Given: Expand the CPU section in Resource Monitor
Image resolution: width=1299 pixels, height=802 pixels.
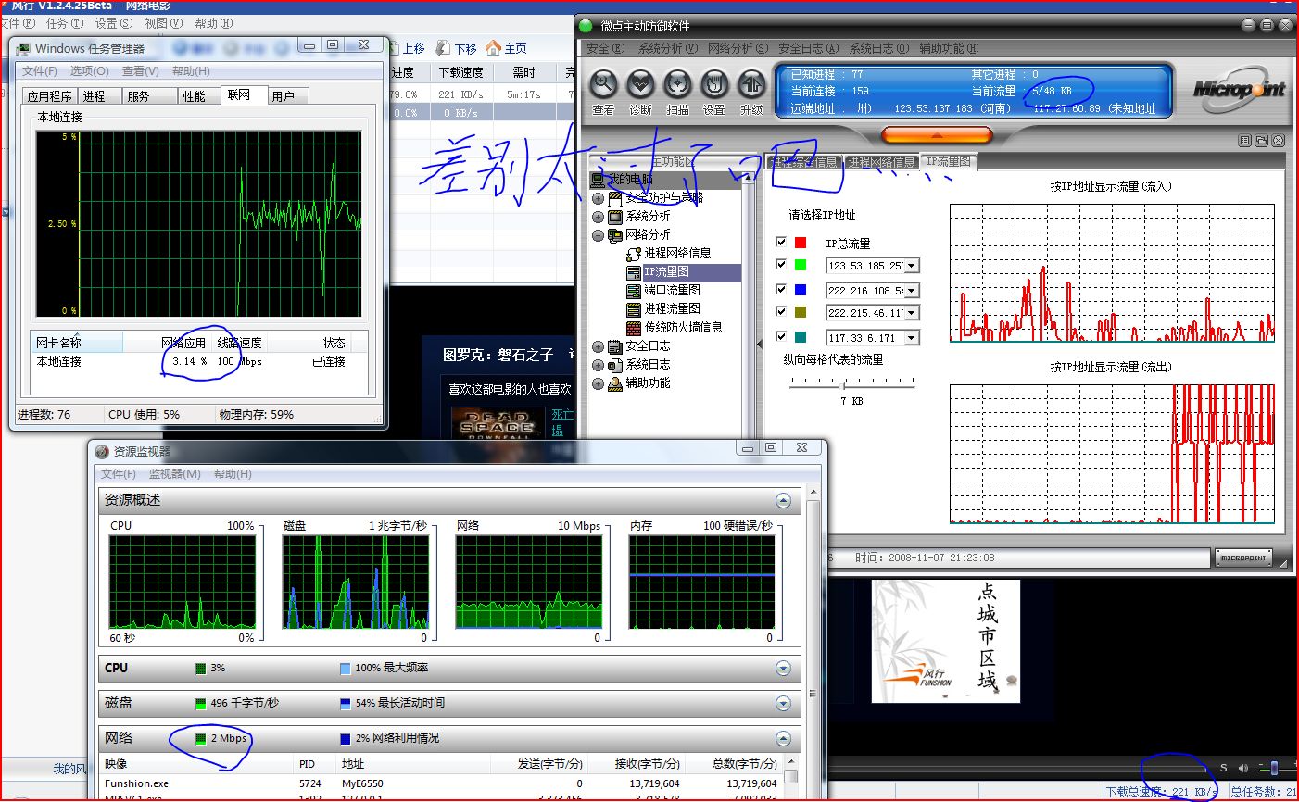Looking at the screenshot, I should (783, 668).
